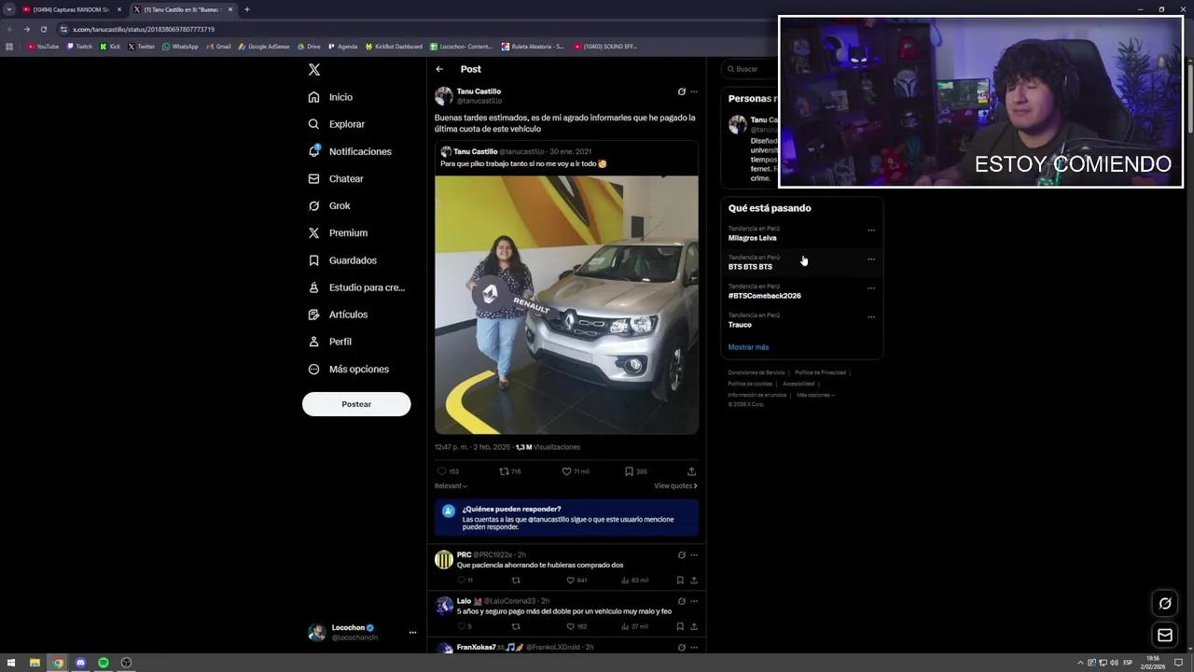
Task: Switch to the Capturas RANDOM browser tab
Action: (71, 9)
